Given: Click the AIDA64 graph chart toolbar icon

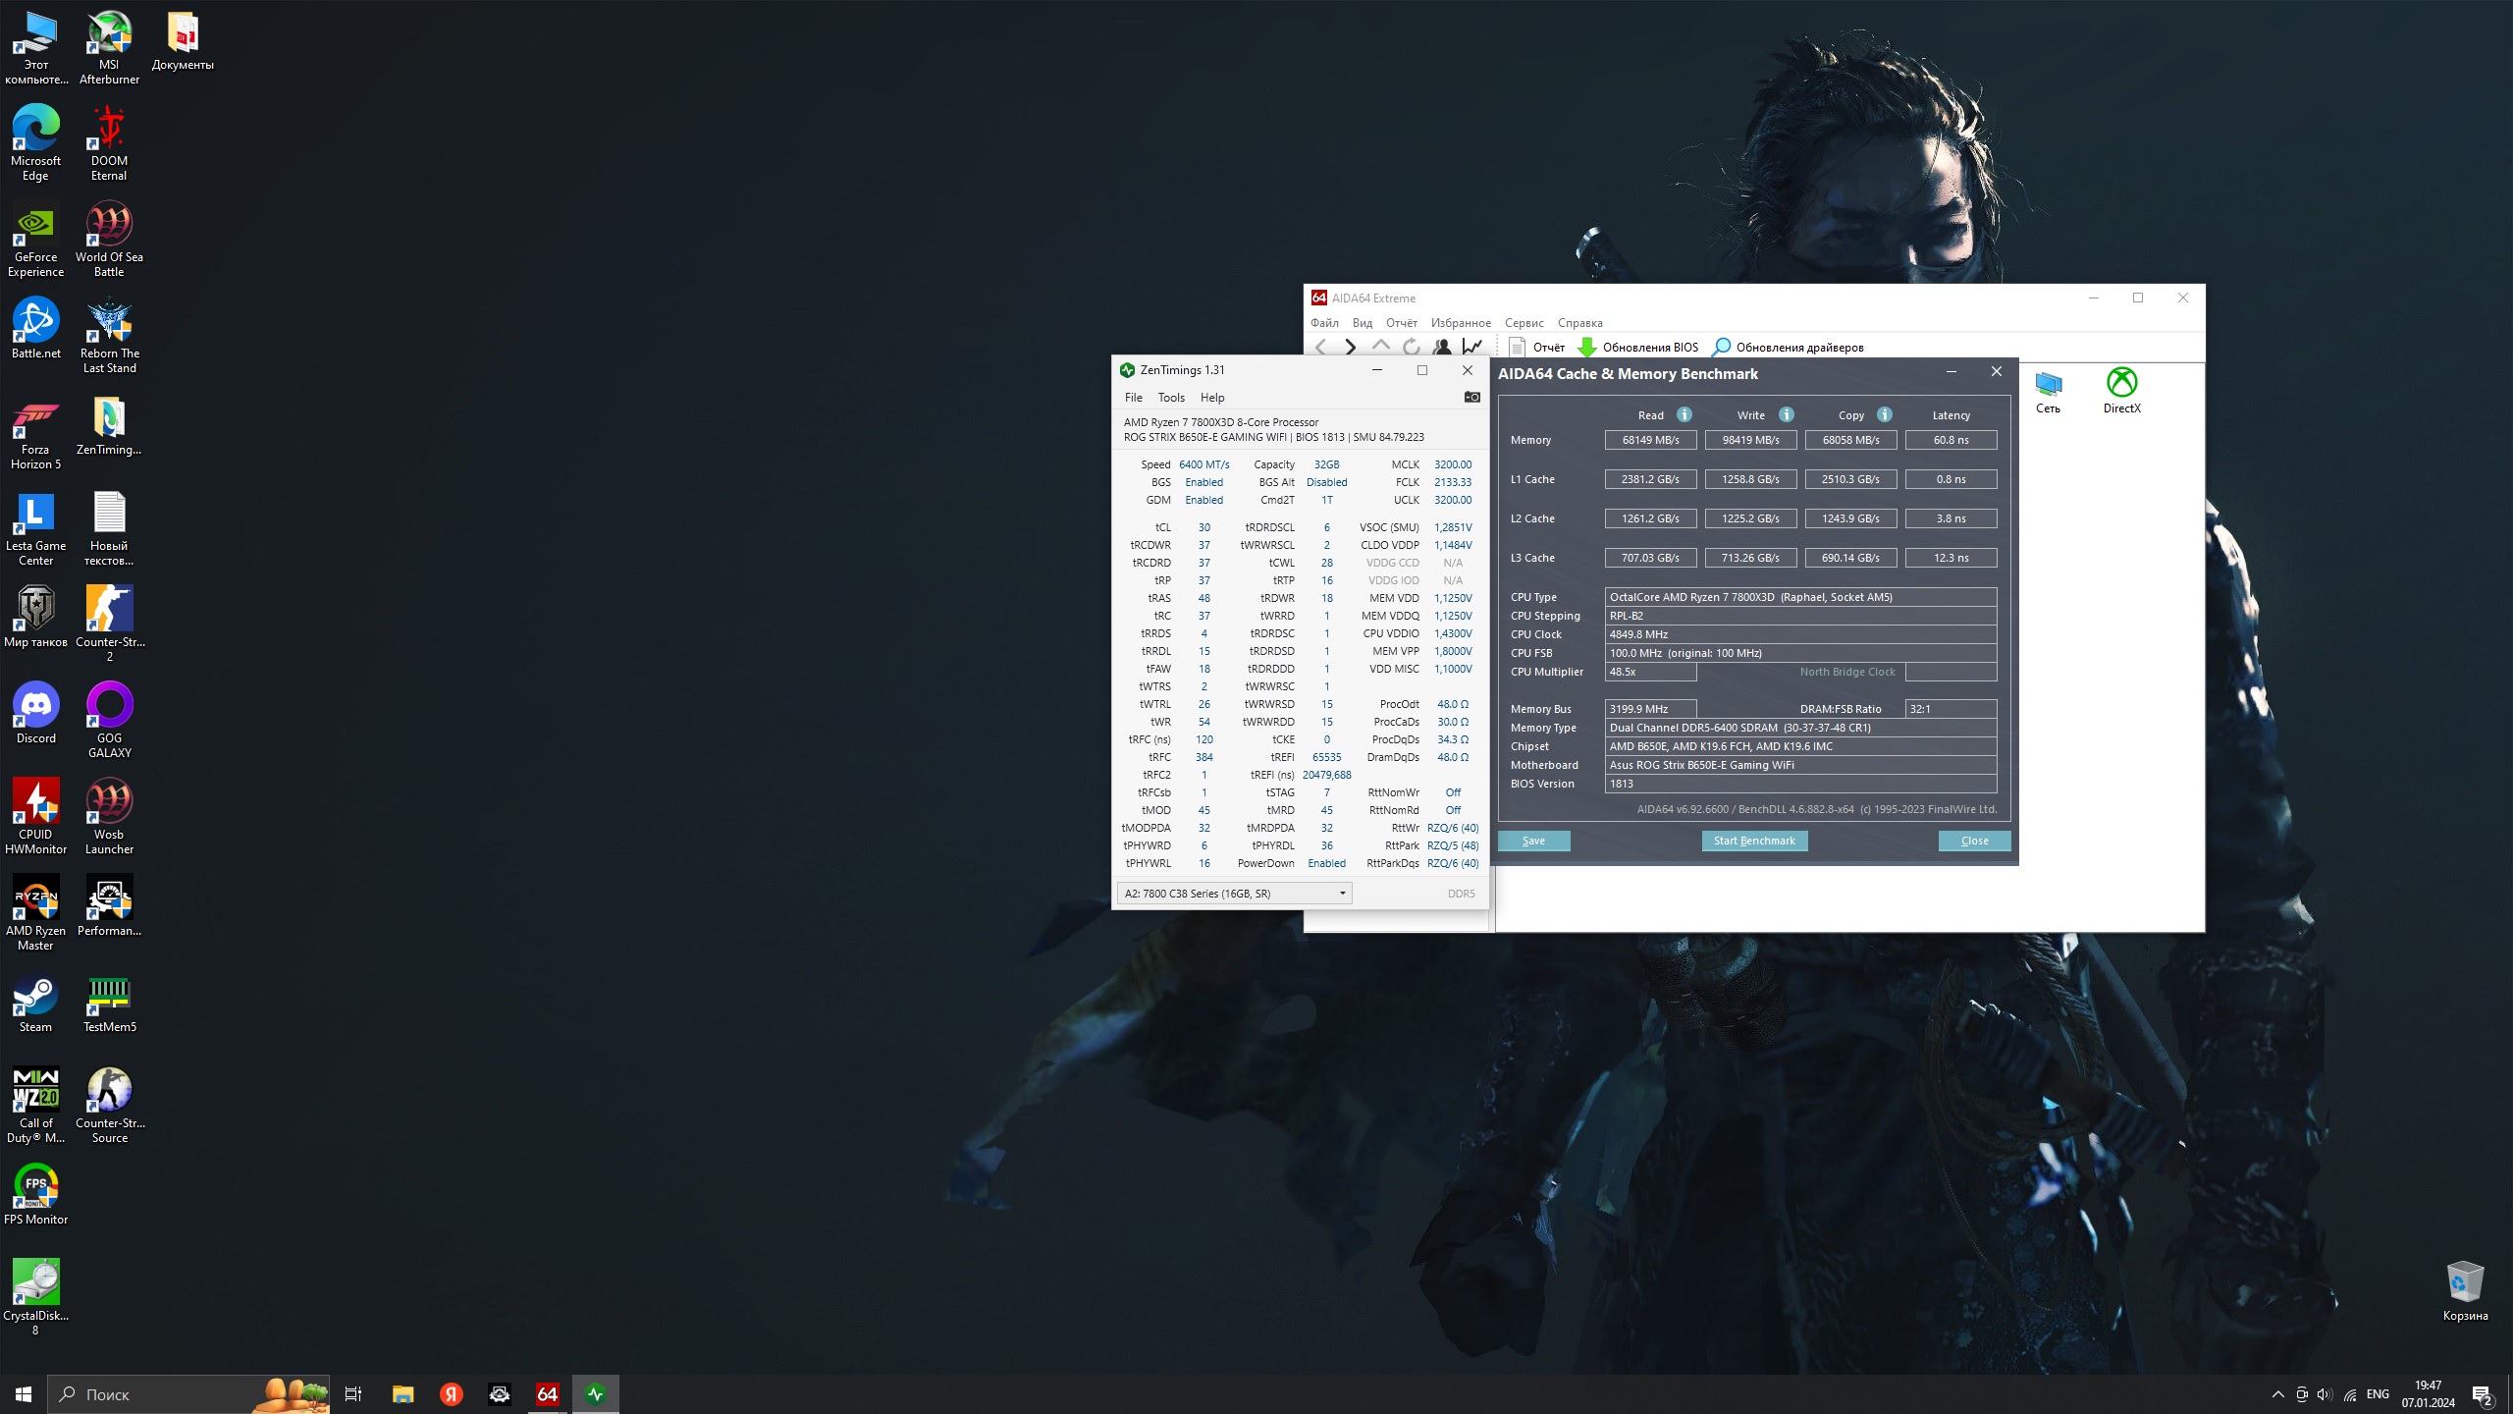Looking at the screenshot, I should tap(1471, 347).
